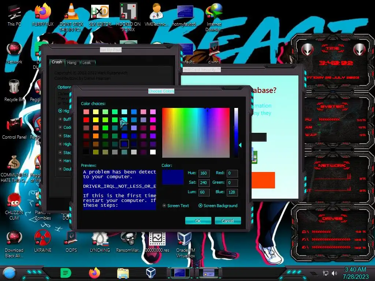The height and width of the screenshot is (281, 375).
Task: Click the volume speaker tray icon
Action: [x=334, y=273]
